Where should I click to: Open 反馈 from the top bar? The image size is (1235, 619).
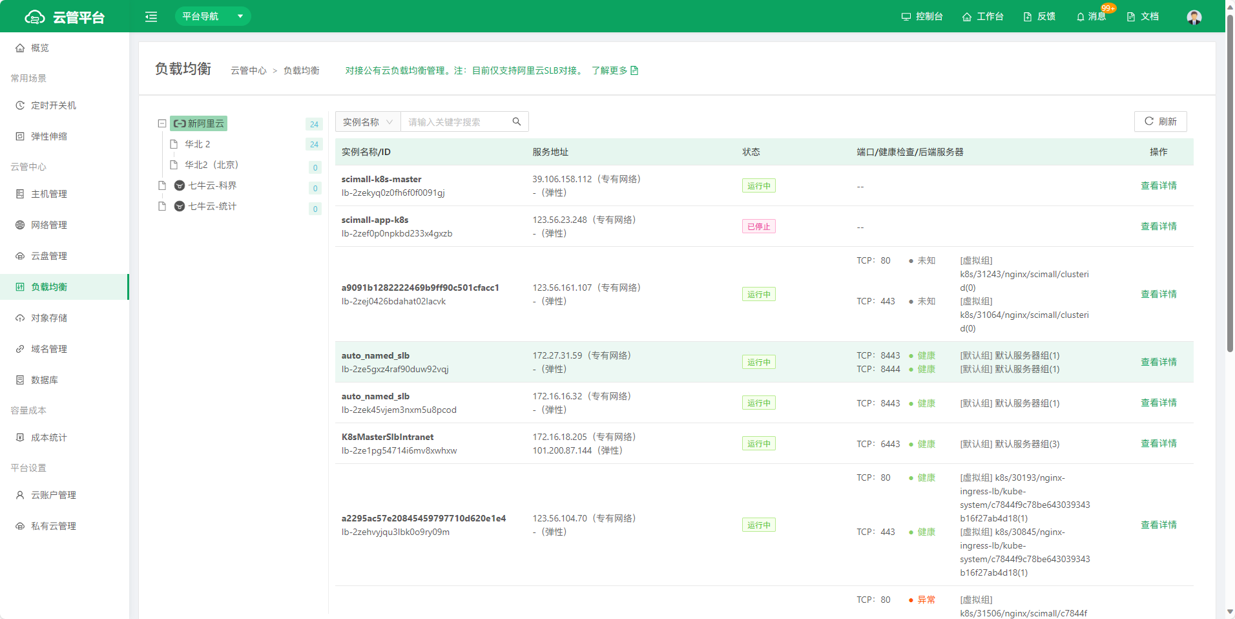[x=1039, y=17]
